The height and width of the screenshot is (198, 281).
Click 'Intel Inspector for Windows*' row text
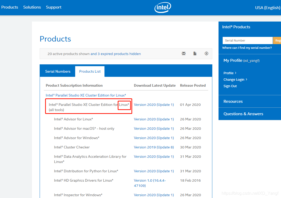pos(78,195)
